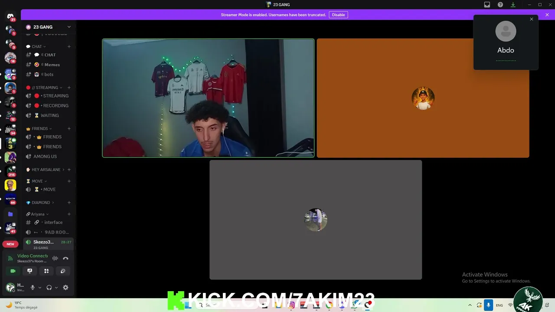Add channel to FRIENDS category
Screen dimensions: 555x312
click(69, 129)
